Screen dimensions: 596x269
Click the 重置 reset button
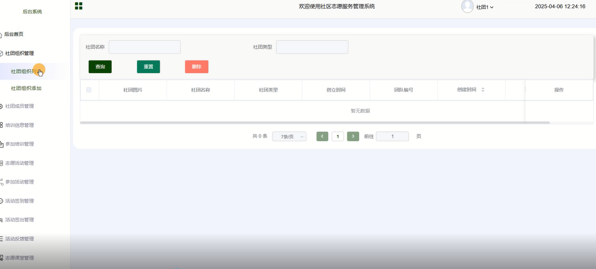[x=148, y=67]
